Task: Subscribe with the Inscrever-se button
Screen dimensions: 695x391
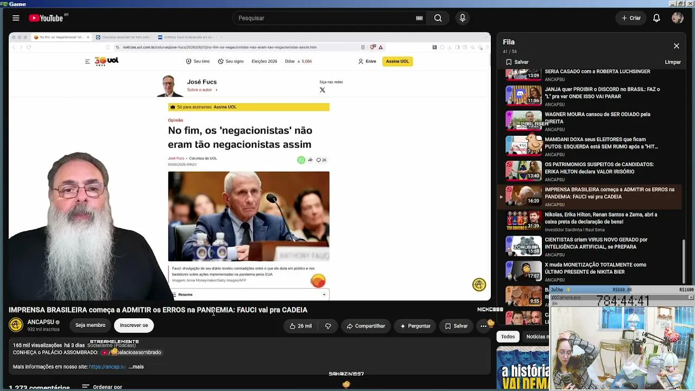Action: pos(134,325)
